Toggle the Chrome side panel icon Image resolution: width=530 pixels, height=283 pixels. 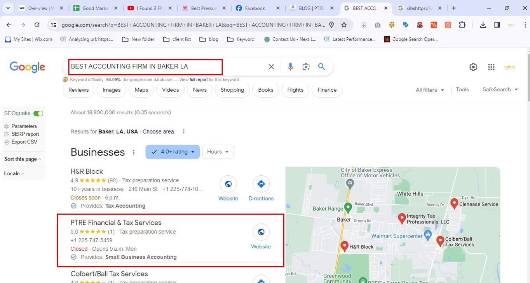click(x=497, y=25)
